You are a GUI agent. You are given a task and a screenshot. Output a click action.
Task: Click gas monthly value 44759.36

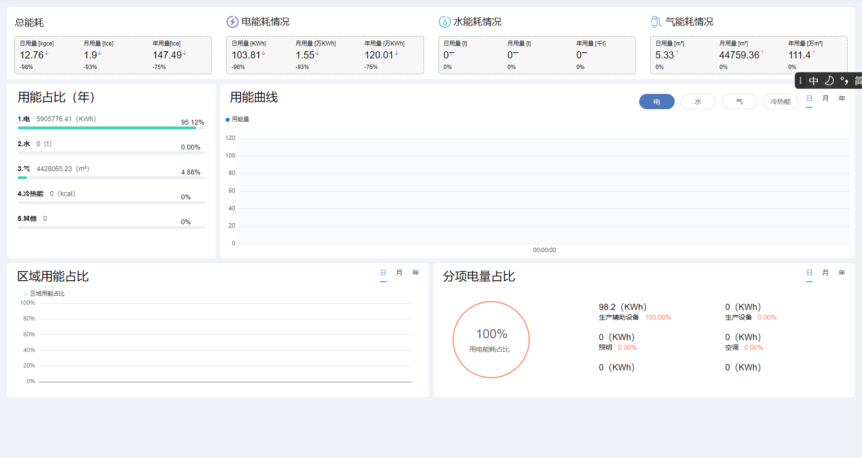pyautogui.click(x=739, y=55)
